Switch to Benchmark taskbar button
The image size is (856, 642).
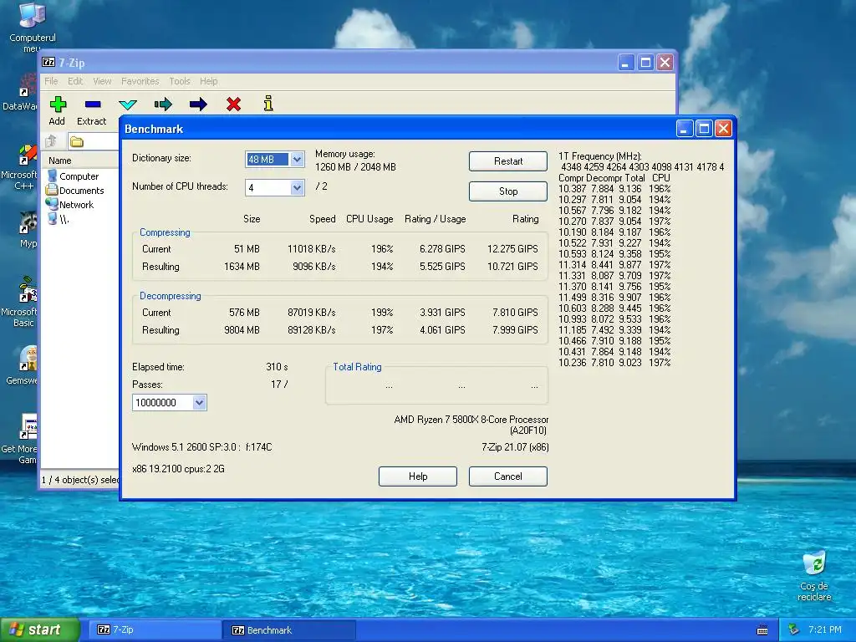coord(289,630)
